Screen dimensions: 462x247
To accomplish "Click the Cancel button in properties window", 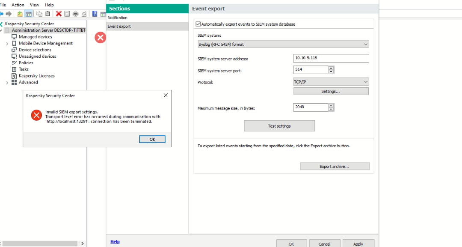I will [324, 244].
